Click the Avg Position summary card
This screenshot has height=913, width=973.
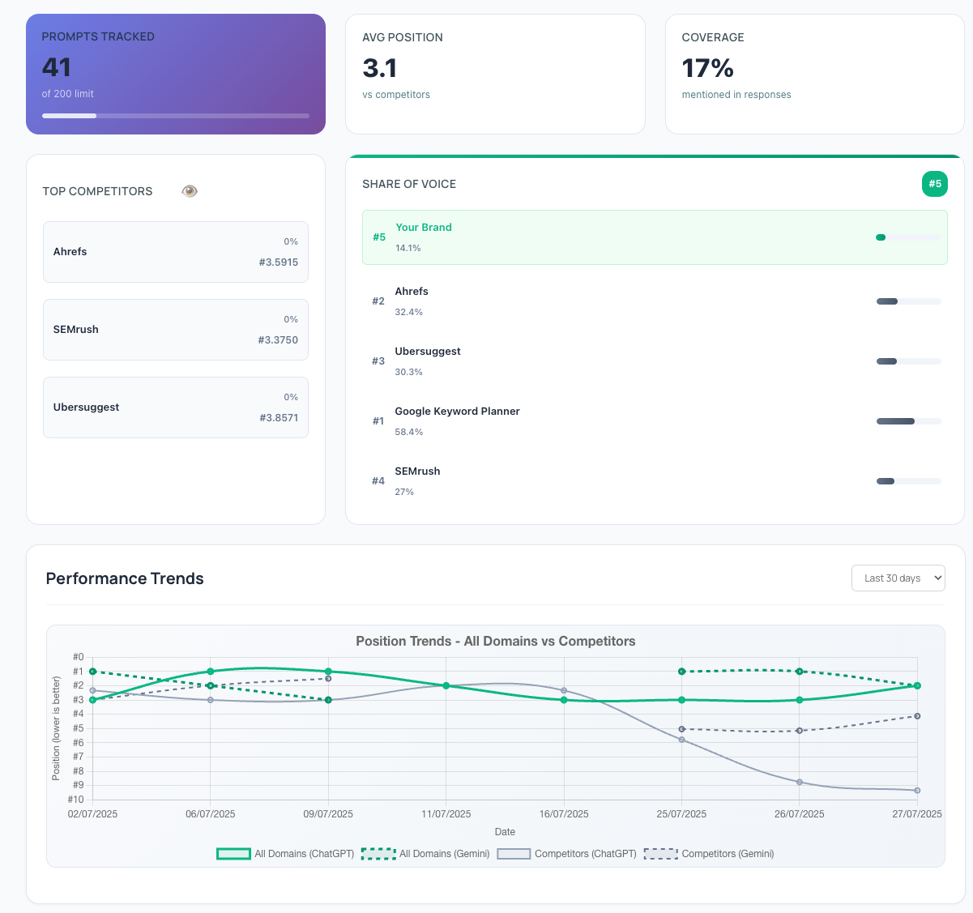[495, 74]
